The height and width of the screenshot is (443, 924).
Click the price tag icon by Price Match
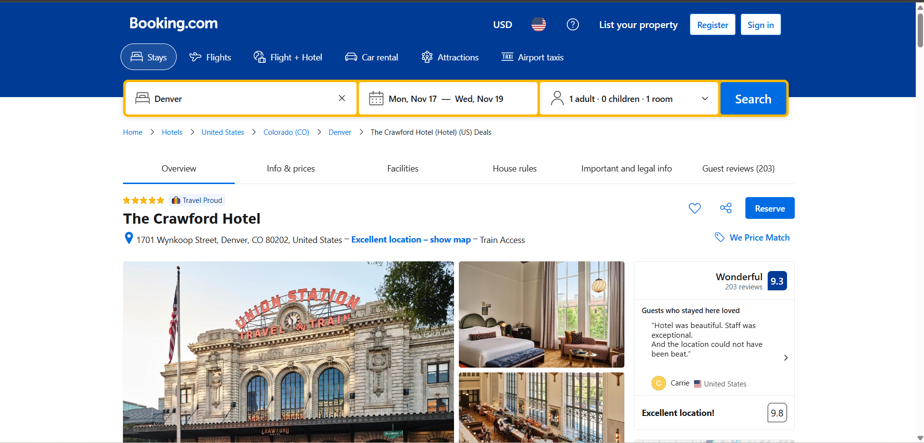720,237
